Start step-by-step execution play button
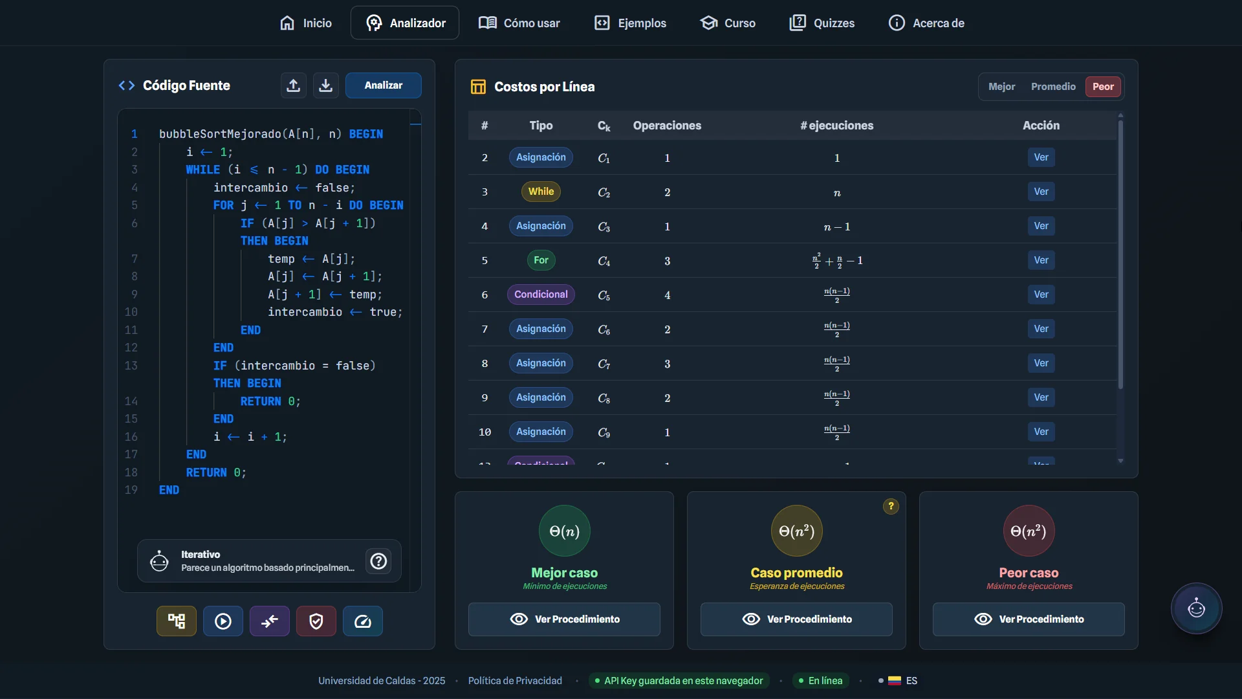This screenshot has width=1242, height=699. (x=223, y=621)
